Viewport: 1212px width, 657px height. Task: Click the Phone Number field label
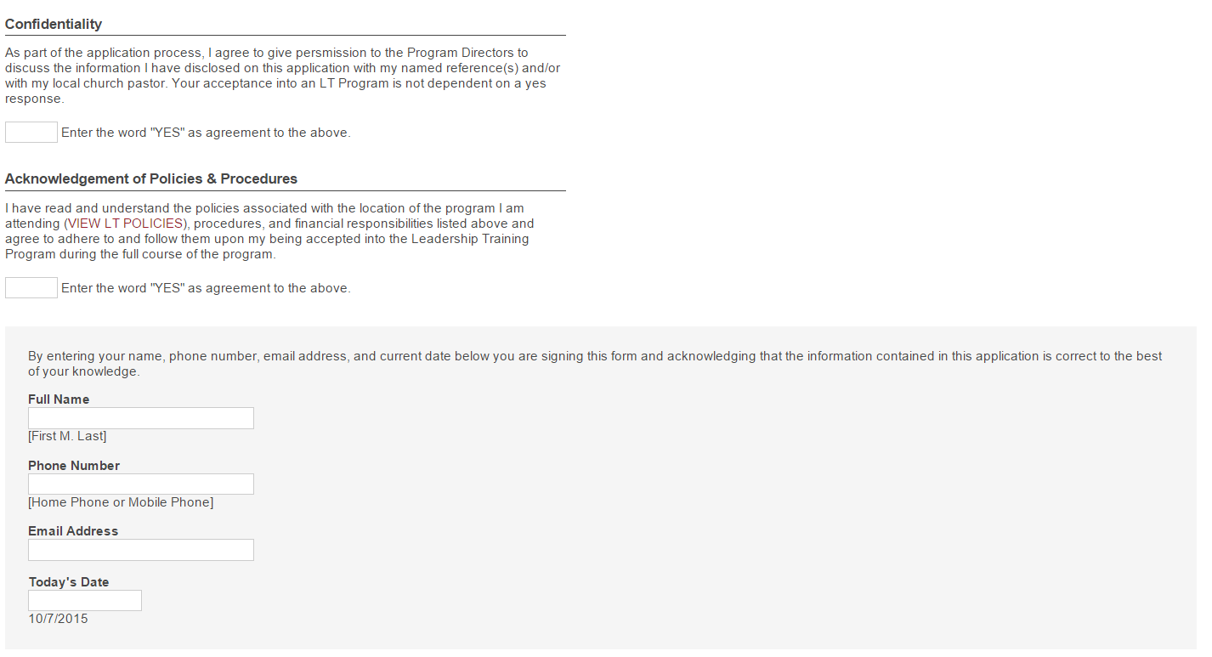[74, 466]
